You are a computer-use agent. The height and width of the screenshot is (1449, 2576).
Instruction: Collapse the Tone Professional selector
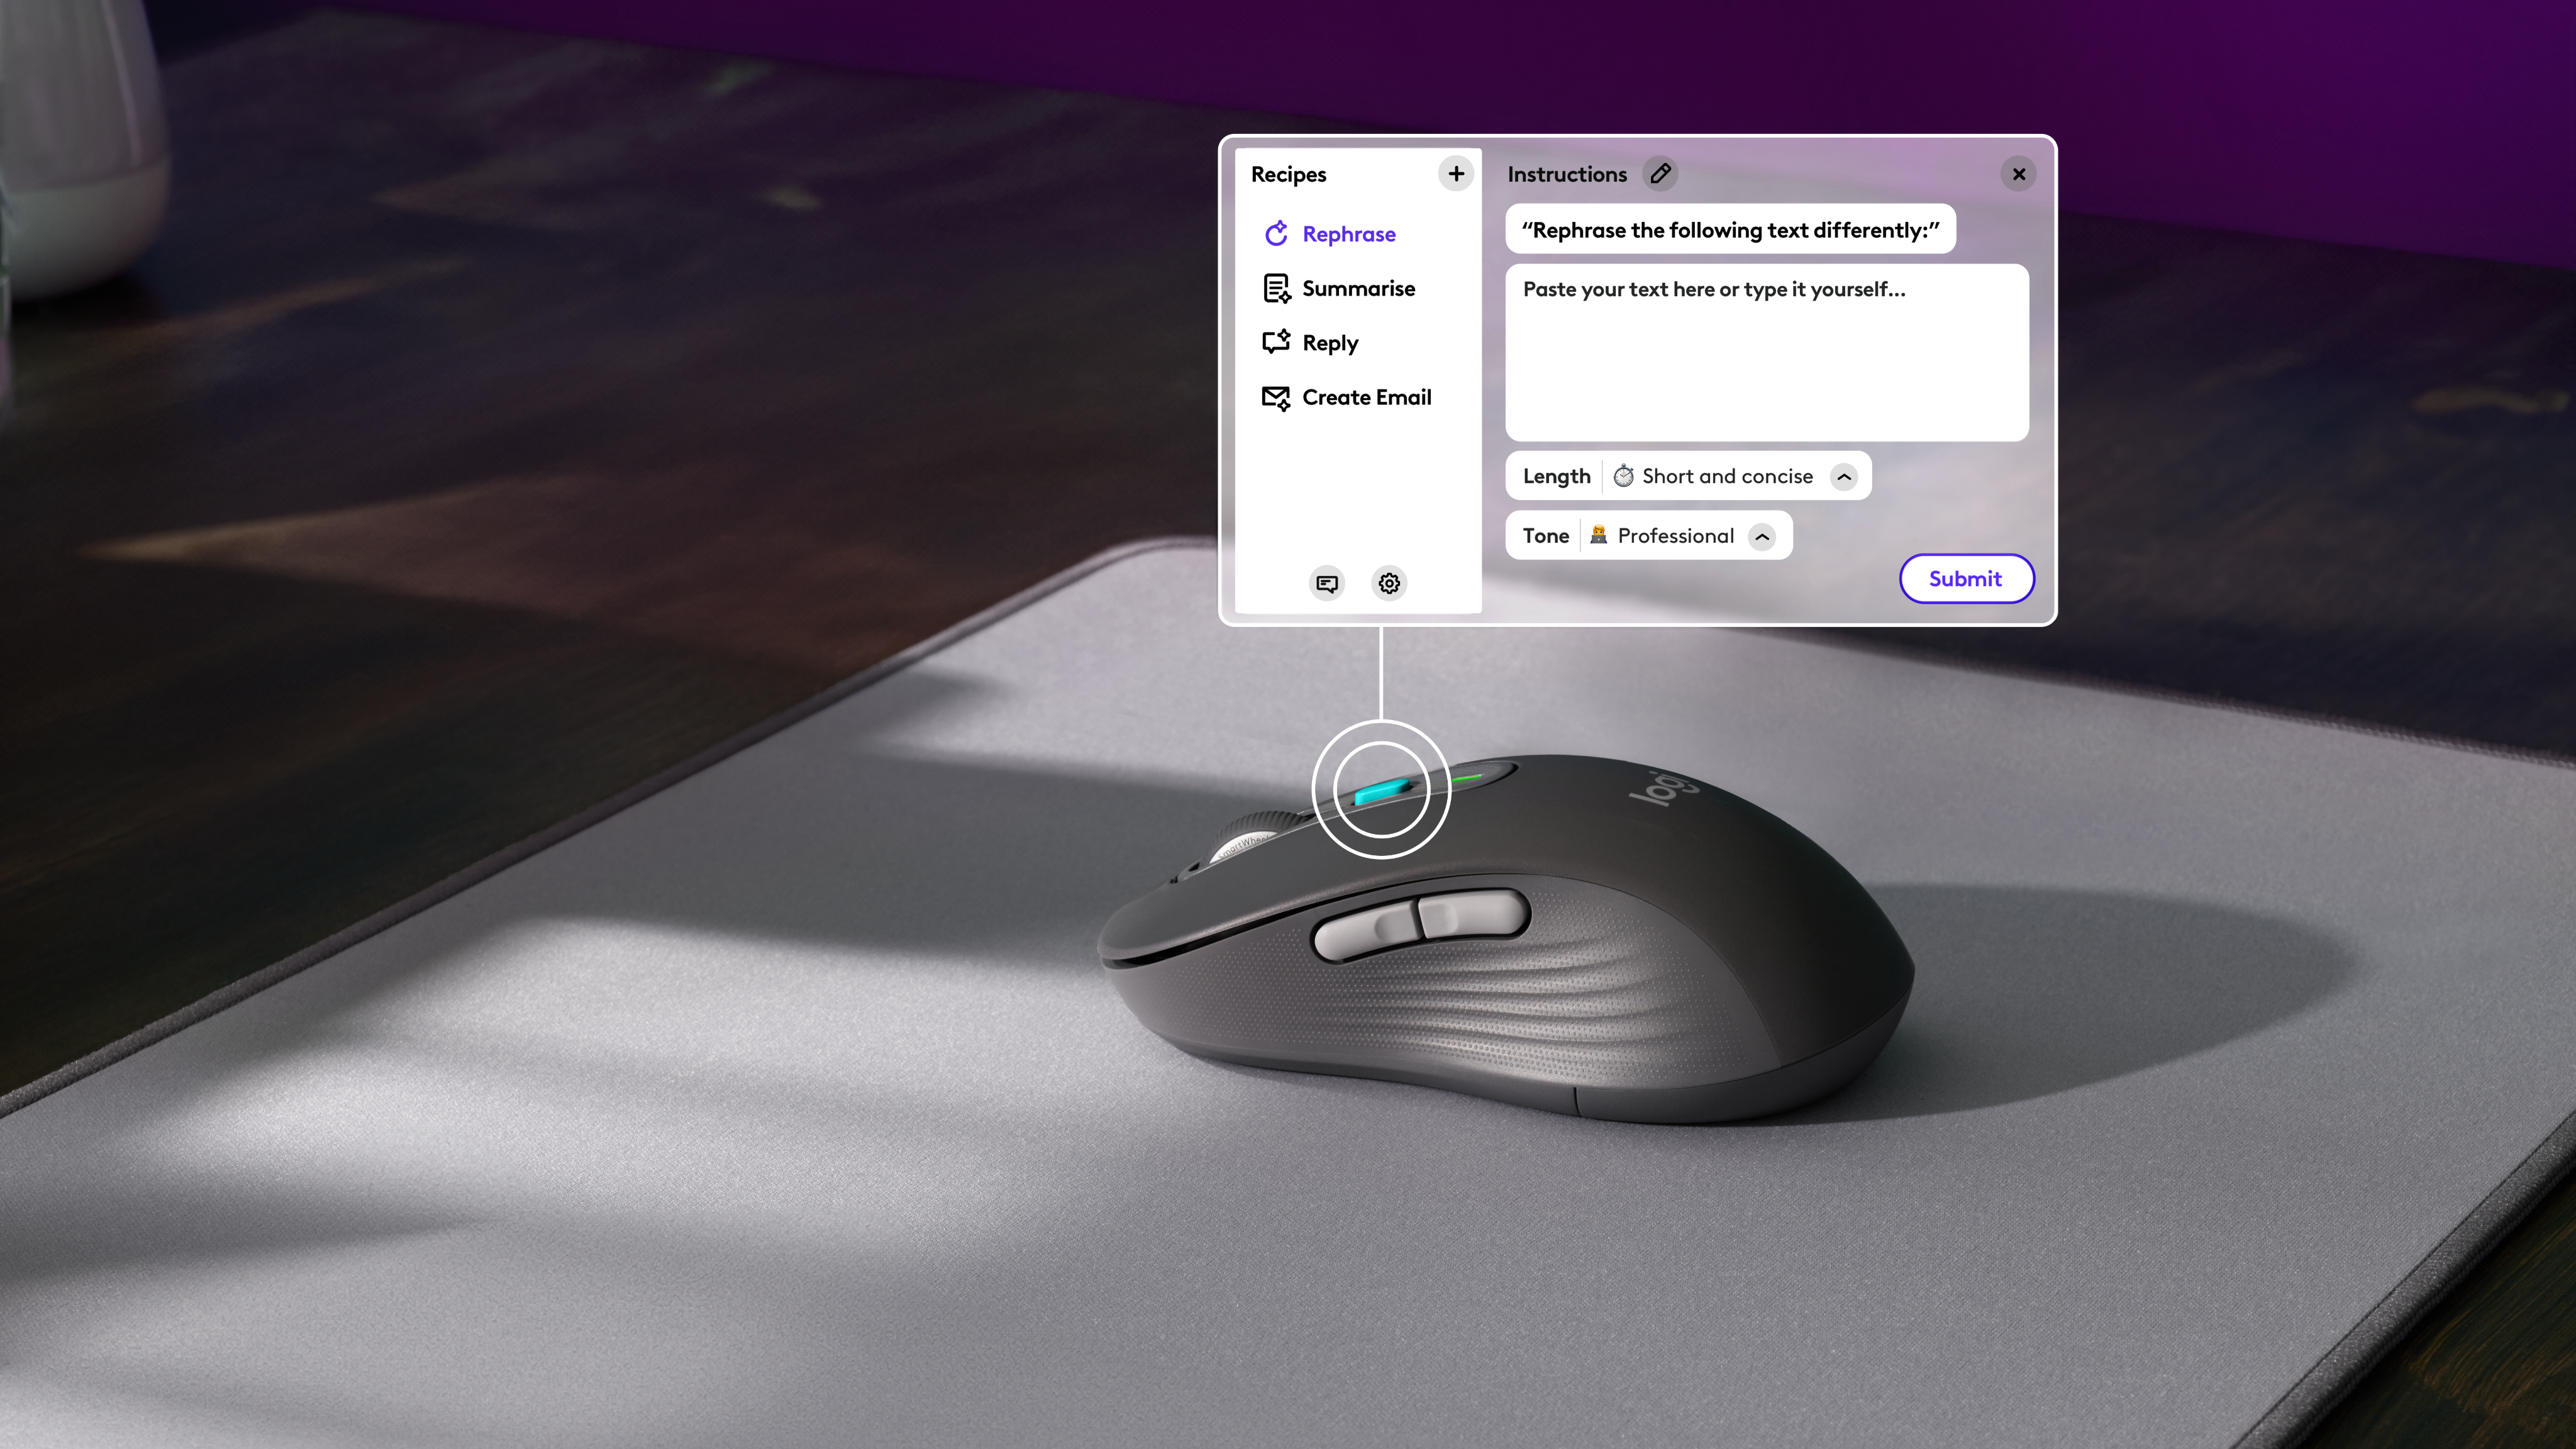[1764, 536]
